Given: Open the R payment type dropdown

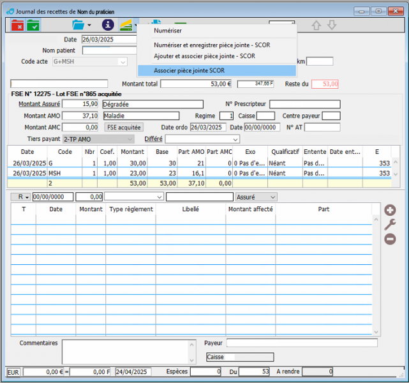Looking at the screenshot, I should (20, 197).
